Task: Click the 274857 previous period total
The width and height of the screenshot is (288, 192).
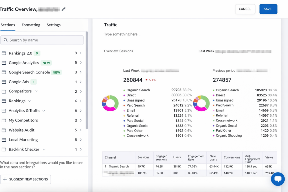Action: 222,80
